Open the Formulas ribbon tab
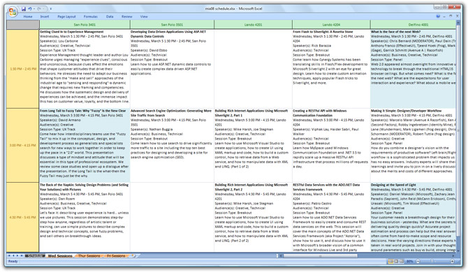Screen dimensions: 468x272 click(90, 17)
